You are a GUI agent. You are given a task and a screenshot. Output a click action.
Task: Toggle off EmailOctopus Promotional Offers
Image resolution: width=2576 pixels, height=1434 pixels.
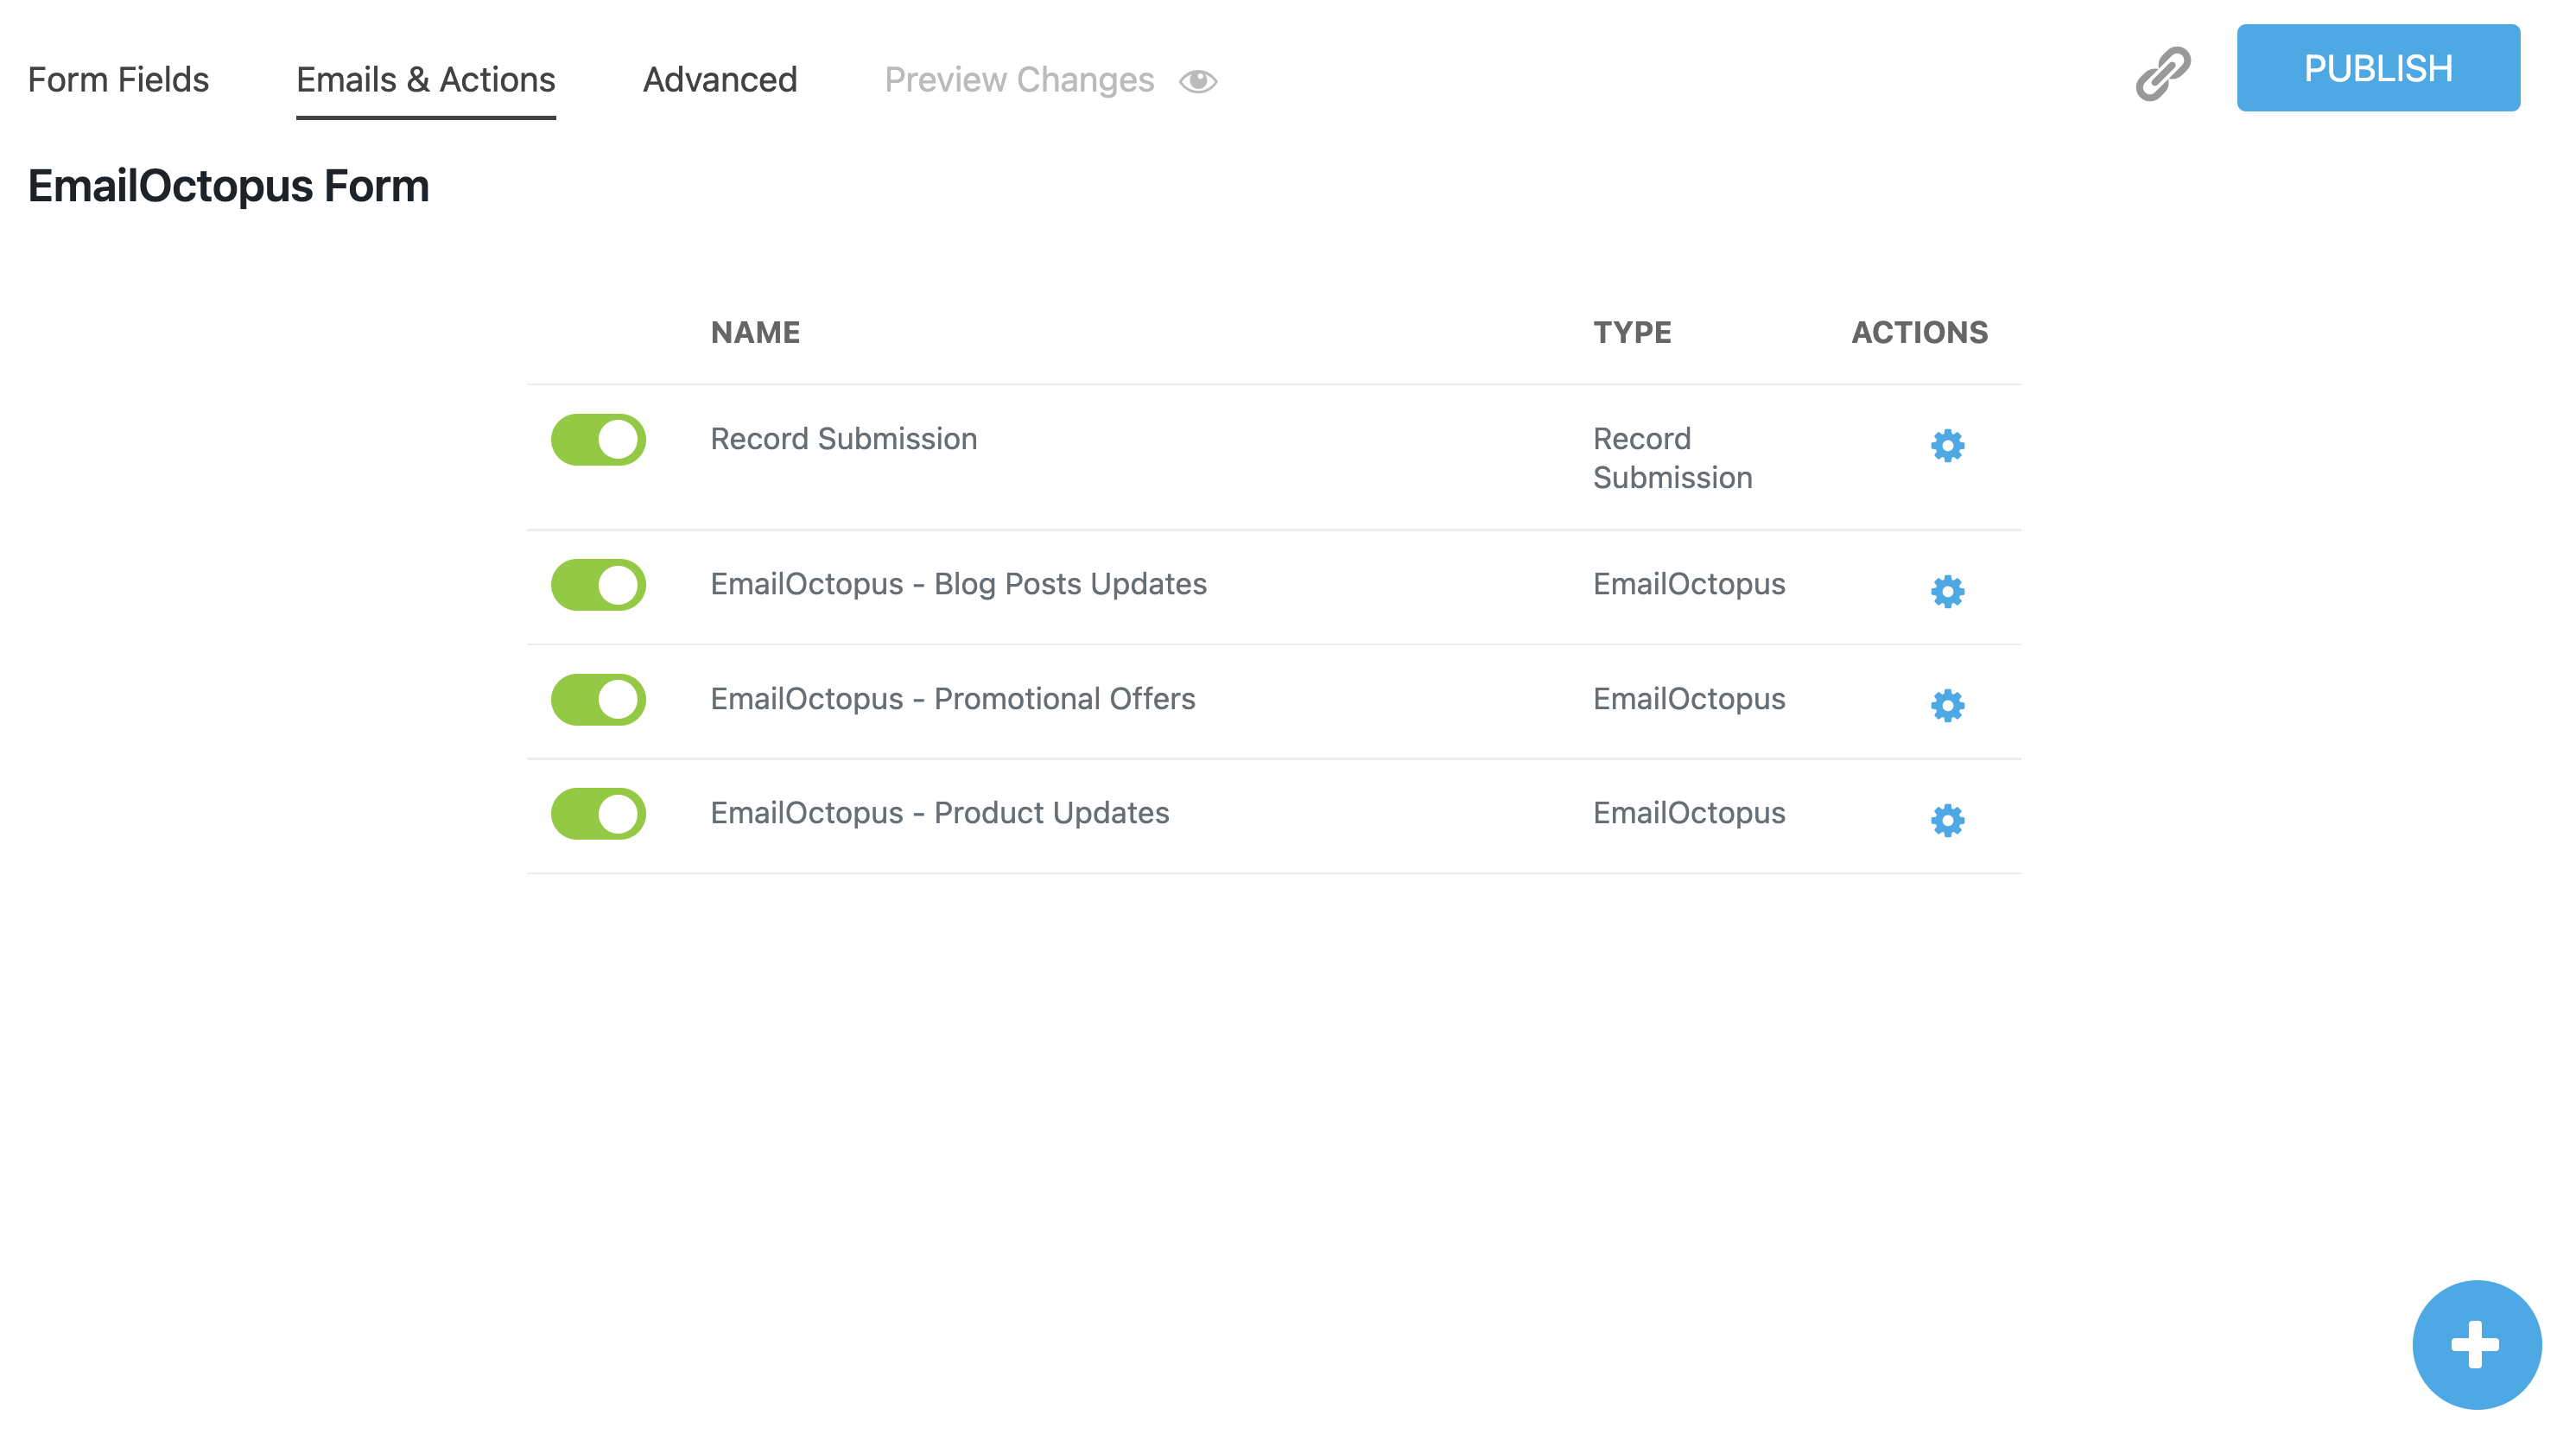point(597,700)
